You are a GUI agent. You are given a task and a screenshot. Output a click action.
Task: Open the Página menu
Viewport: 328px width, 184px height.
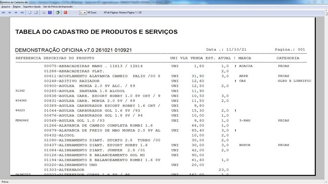(x=16, y=7)
